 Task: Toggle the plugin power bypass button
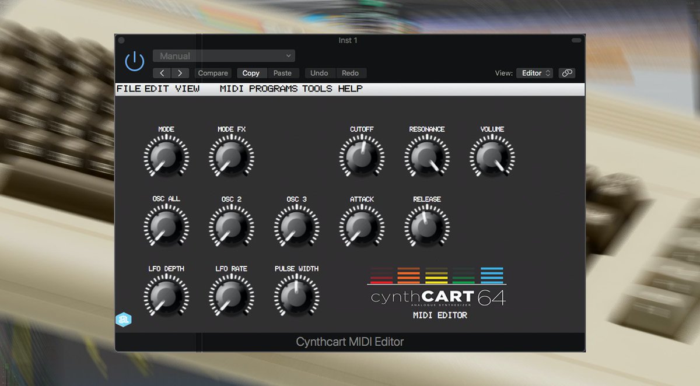click(135, 61)
